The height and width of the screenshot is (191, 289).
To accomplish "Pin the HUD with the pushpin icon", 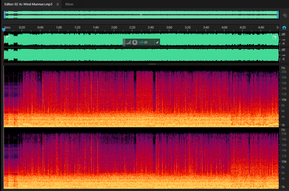I will pyautogui.click(x=157, y=43).
